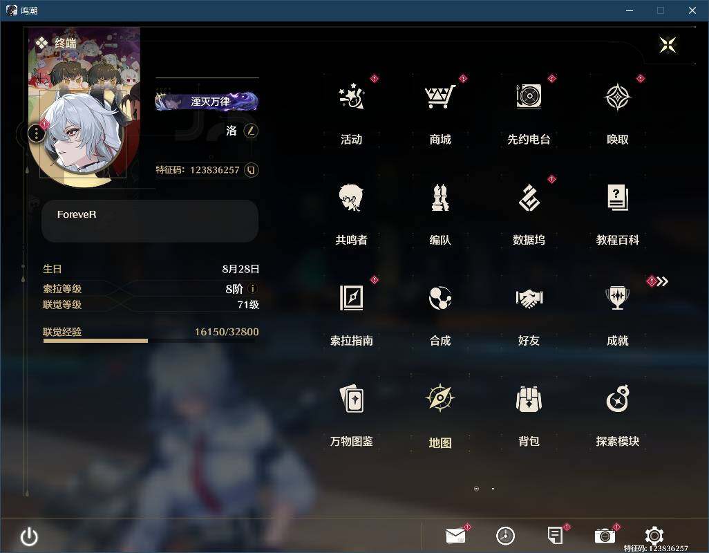Open the 好友 friends list
This screenshot has width=709, height=553.
pos(529,313)
